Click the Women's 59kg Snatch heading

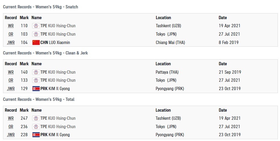click(41, 7)
